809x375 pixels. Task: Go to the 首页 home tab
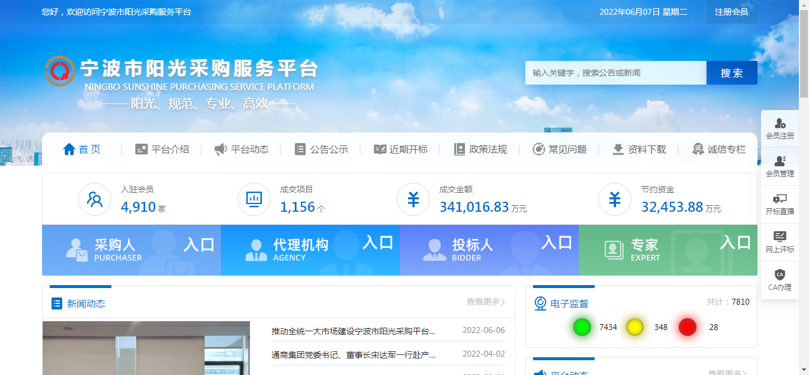[x=82, y=150]
